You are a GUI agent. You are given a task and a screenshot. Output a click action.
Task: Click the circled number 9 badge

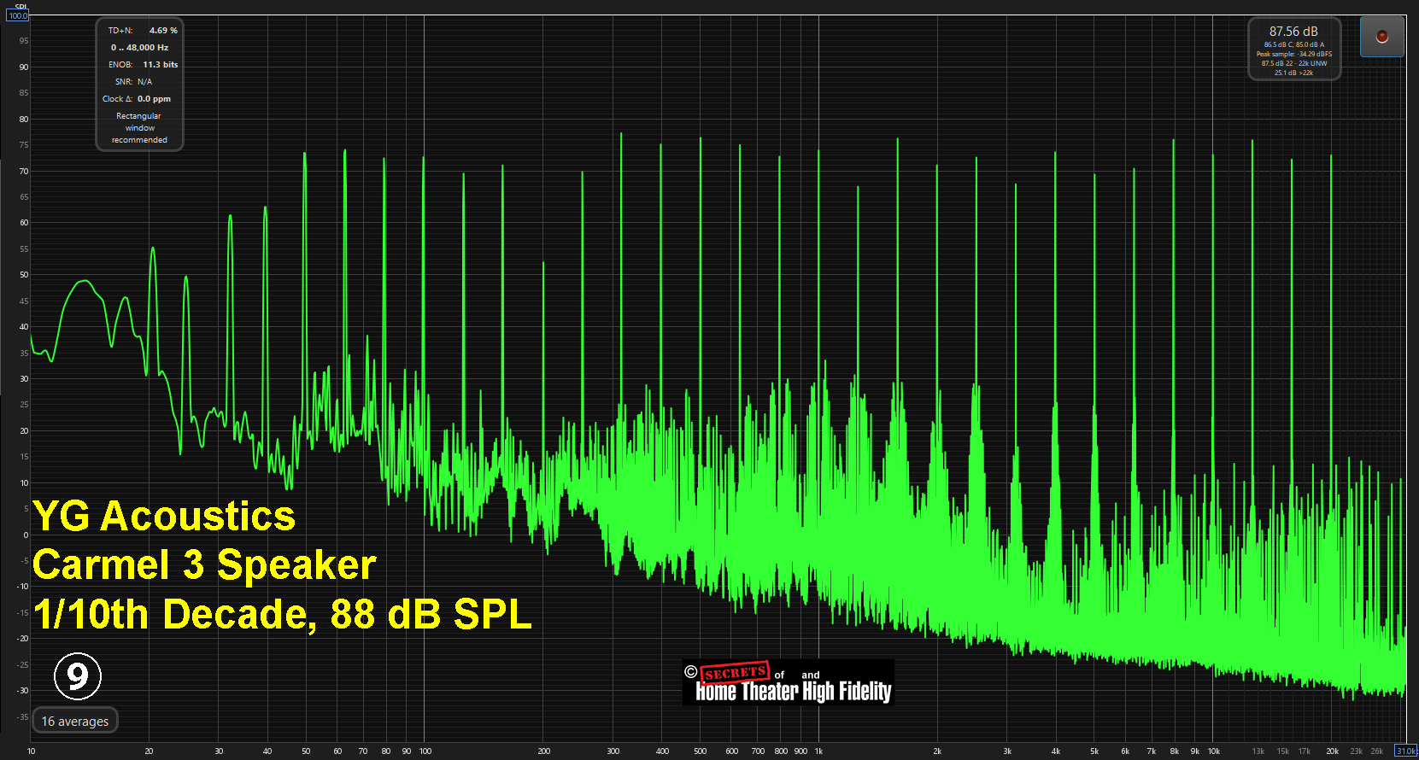point(78,676)
